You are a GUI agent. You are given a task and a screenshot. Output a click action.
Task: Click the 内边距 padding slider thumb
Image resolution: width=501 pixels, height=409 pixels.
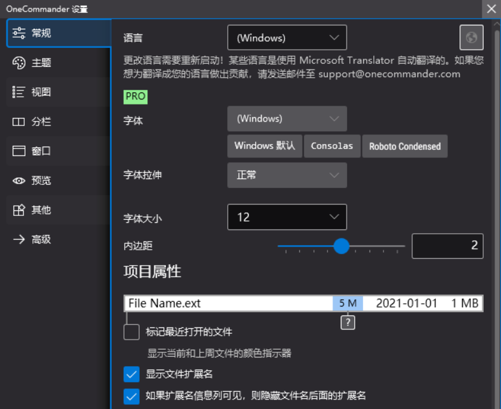[341, 246]
